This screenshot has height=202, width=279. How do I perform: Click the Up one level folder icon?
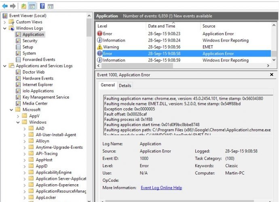(x=24, y=6)
